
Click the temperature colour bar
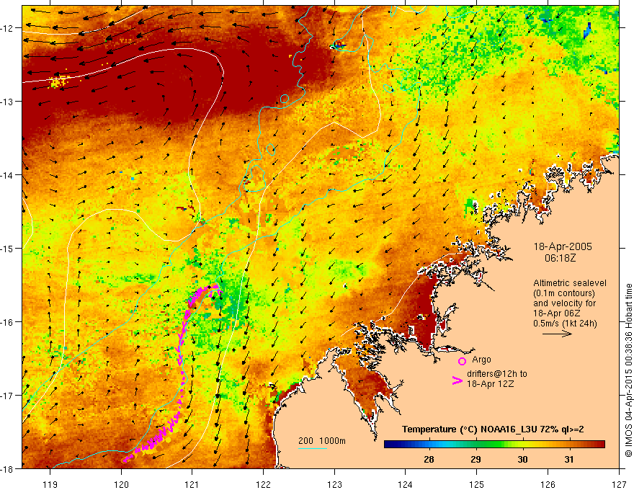pyautogui.click(x=494, y=445)
